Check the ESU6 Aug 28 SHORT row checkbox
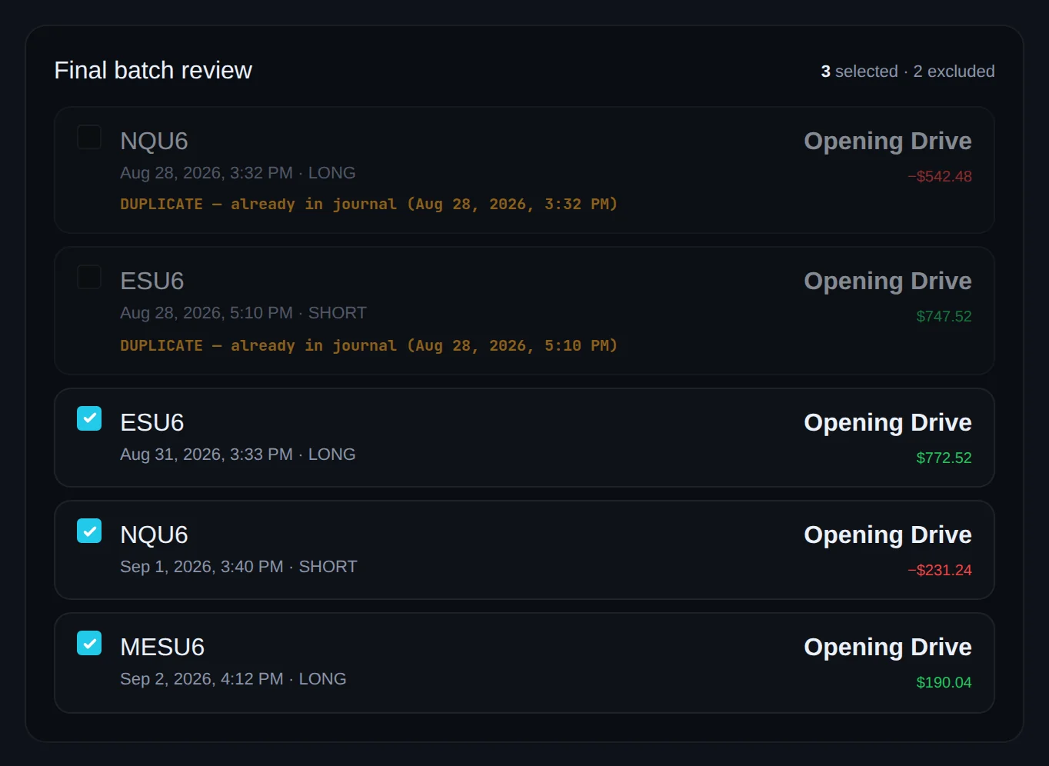The image size is (1049, 766). coord(89,277)
